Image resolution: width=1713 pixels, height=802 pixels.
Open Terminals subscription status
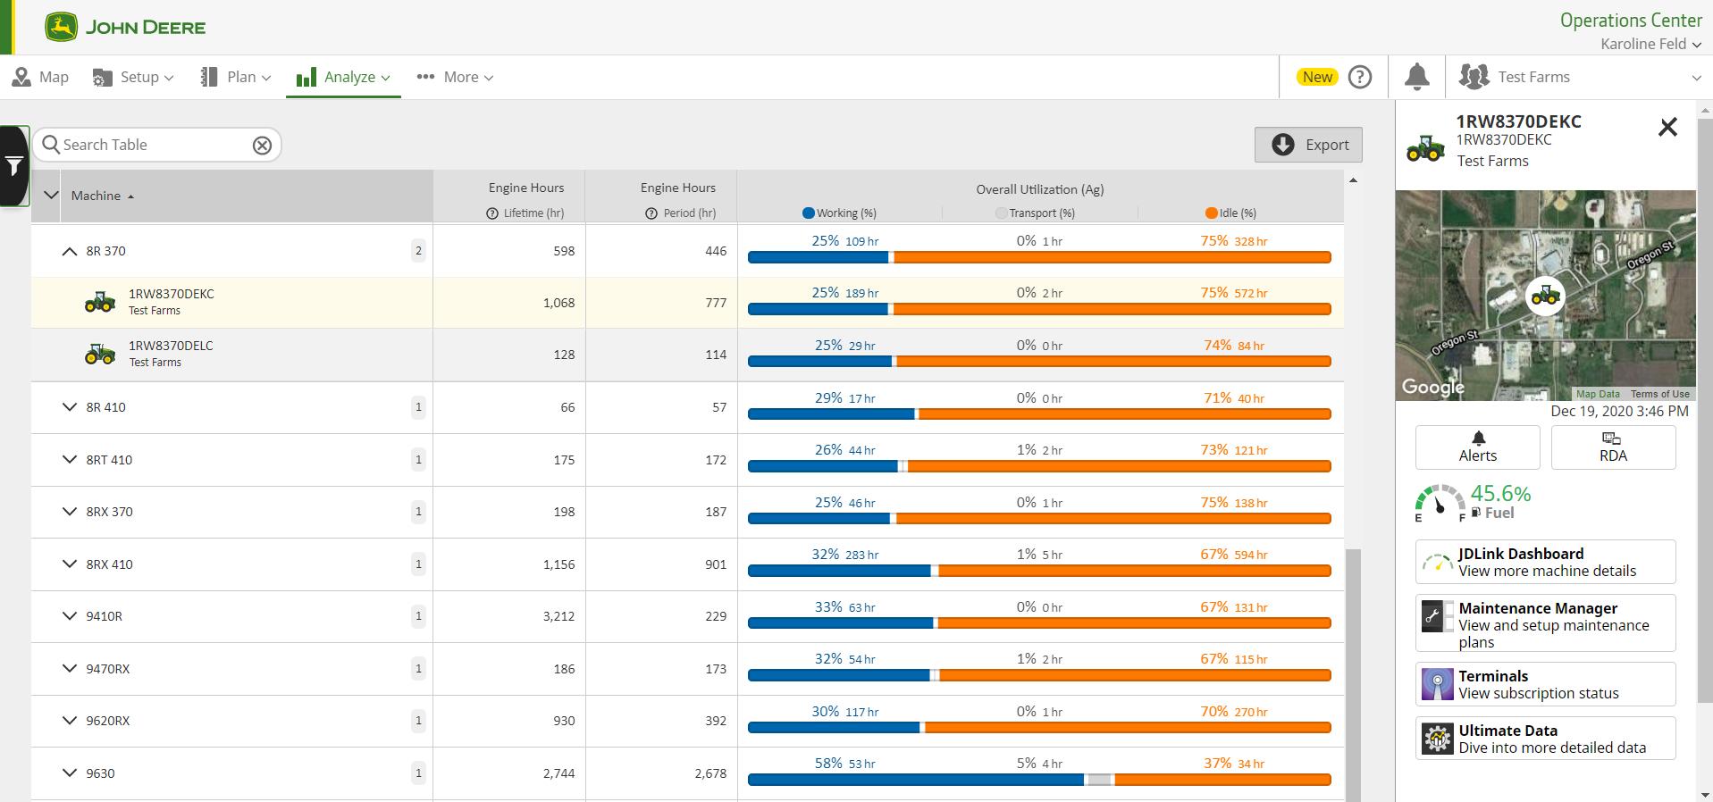click(x=1545, y=684)
